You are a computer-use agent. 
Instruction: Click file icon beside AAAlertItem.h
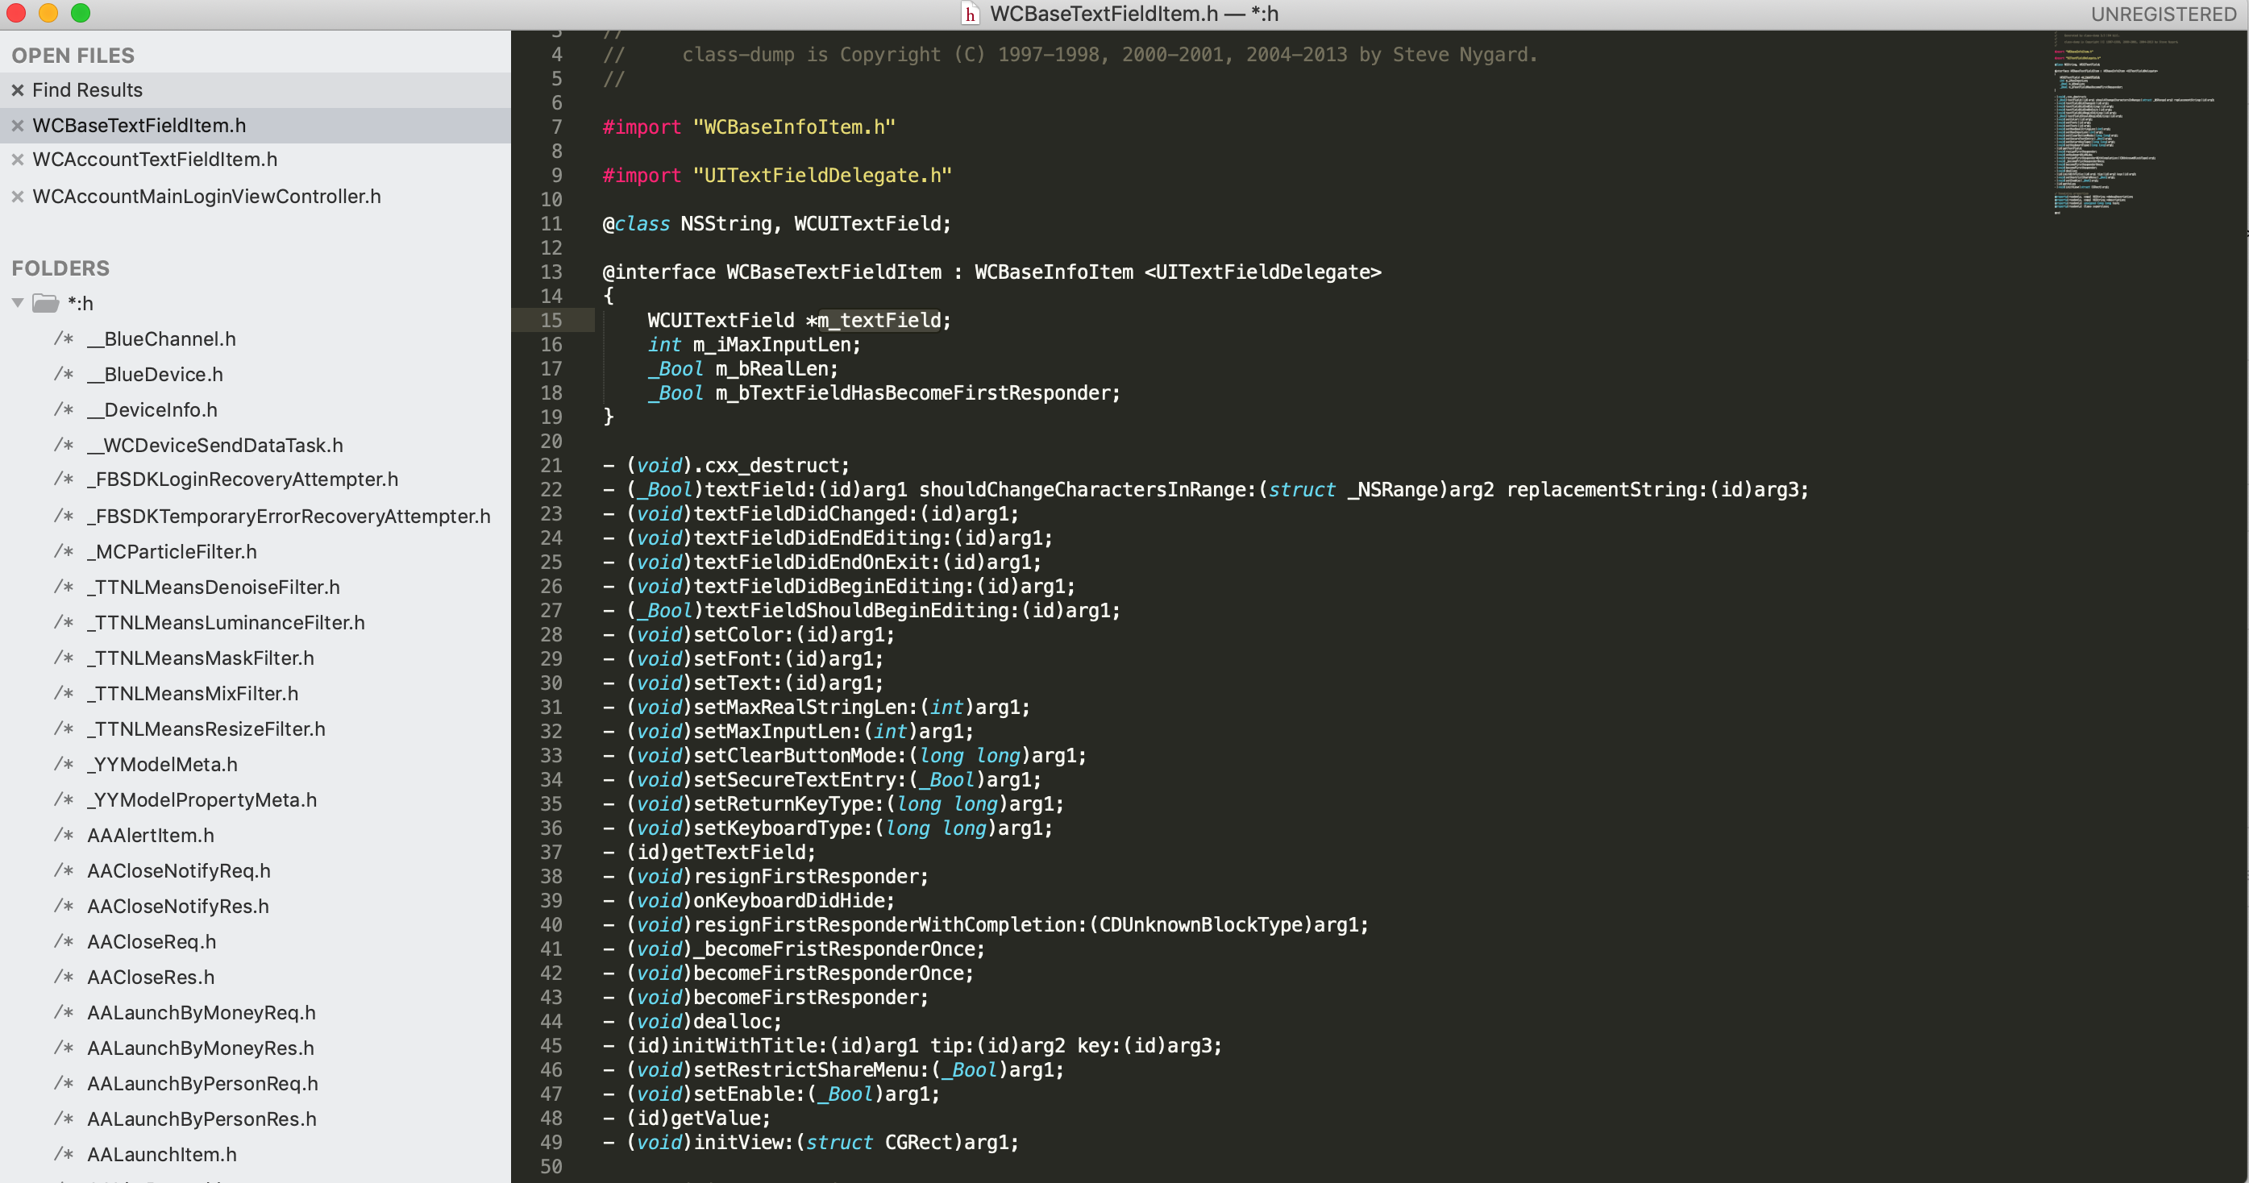tap(64, 836)
